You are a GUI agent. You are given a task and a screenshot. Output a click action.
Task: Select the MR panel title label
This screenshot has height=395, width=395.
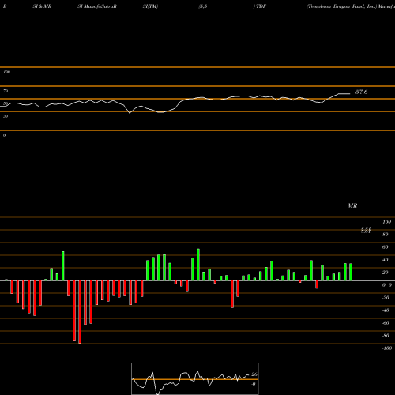[352, 205]
